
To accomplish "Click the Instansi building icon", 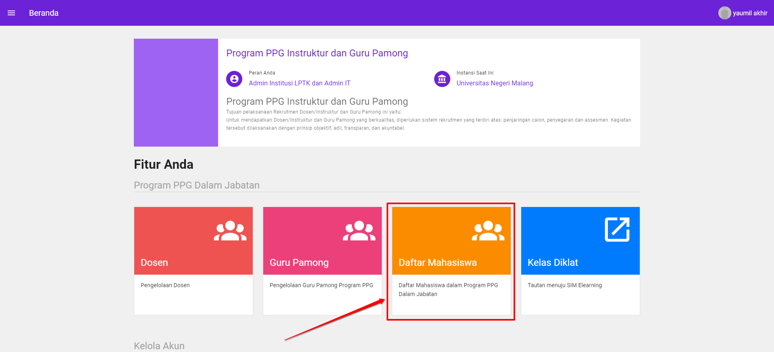I will pos(442,79).
